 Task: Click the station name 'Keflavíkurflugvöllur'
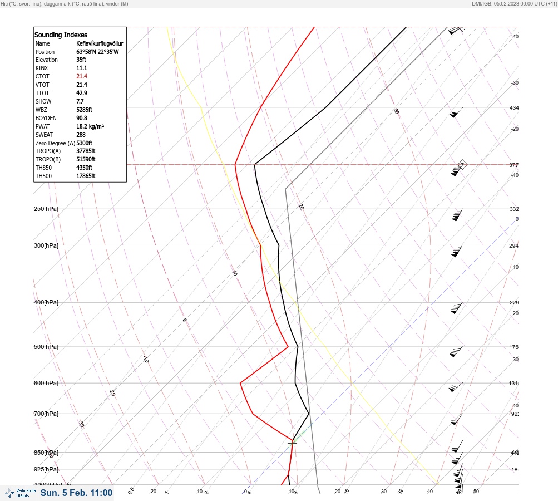(x=100, y=43)
